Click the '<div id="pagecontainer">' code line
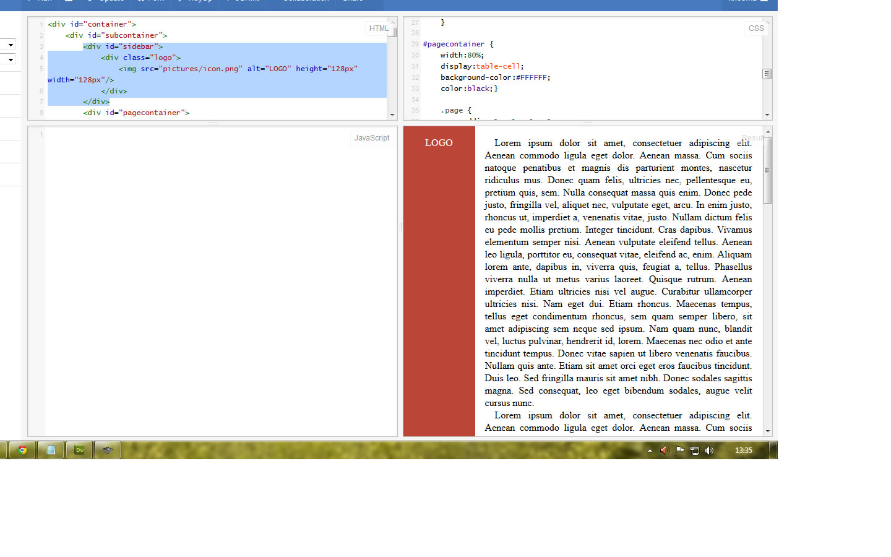Screen dimensions: 891x557 pyautogui.click(x=136, y=113)
